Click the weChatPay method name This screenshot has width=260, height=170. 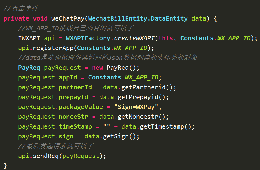pos(68,18)
